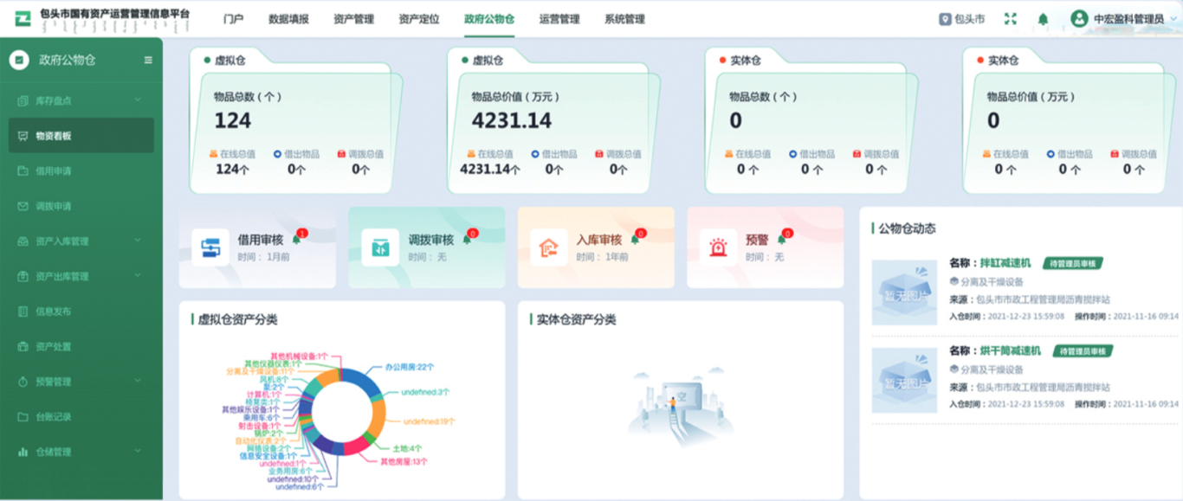1183x501 pixels.
Task: Click the 调拨审核 icon tile
Action: 380,247
